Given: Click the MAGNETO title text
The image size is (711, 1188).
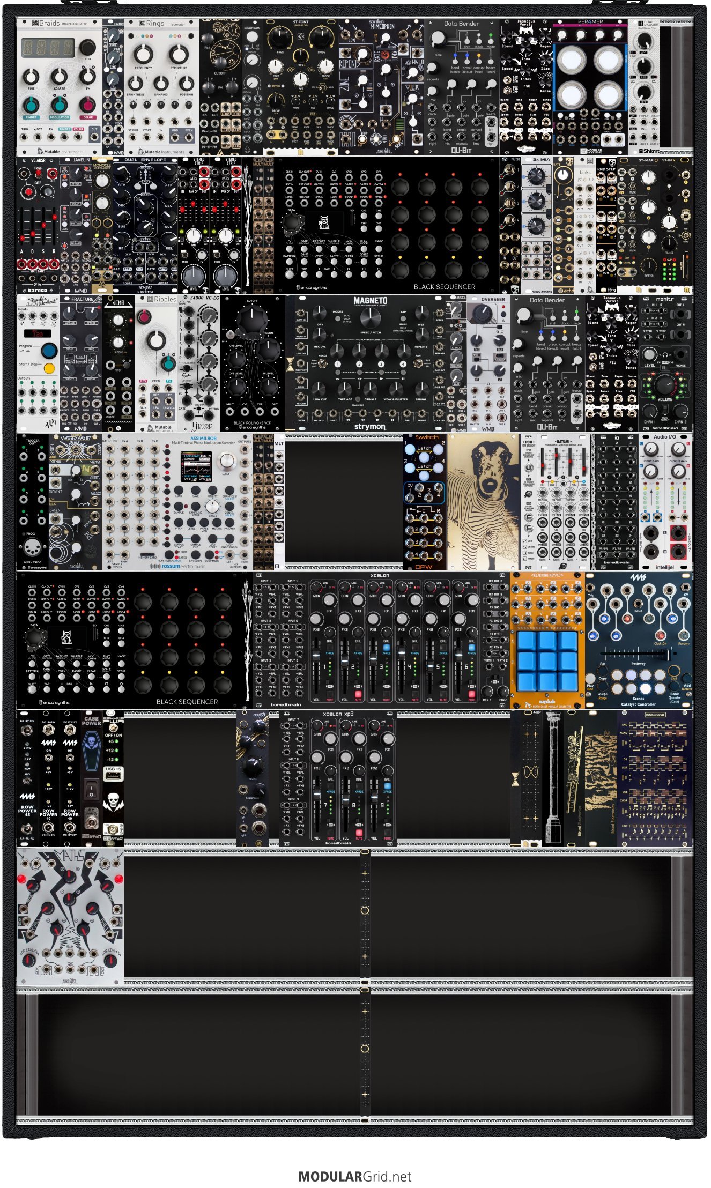Looking at the screenshot, I should pos(370,301).
